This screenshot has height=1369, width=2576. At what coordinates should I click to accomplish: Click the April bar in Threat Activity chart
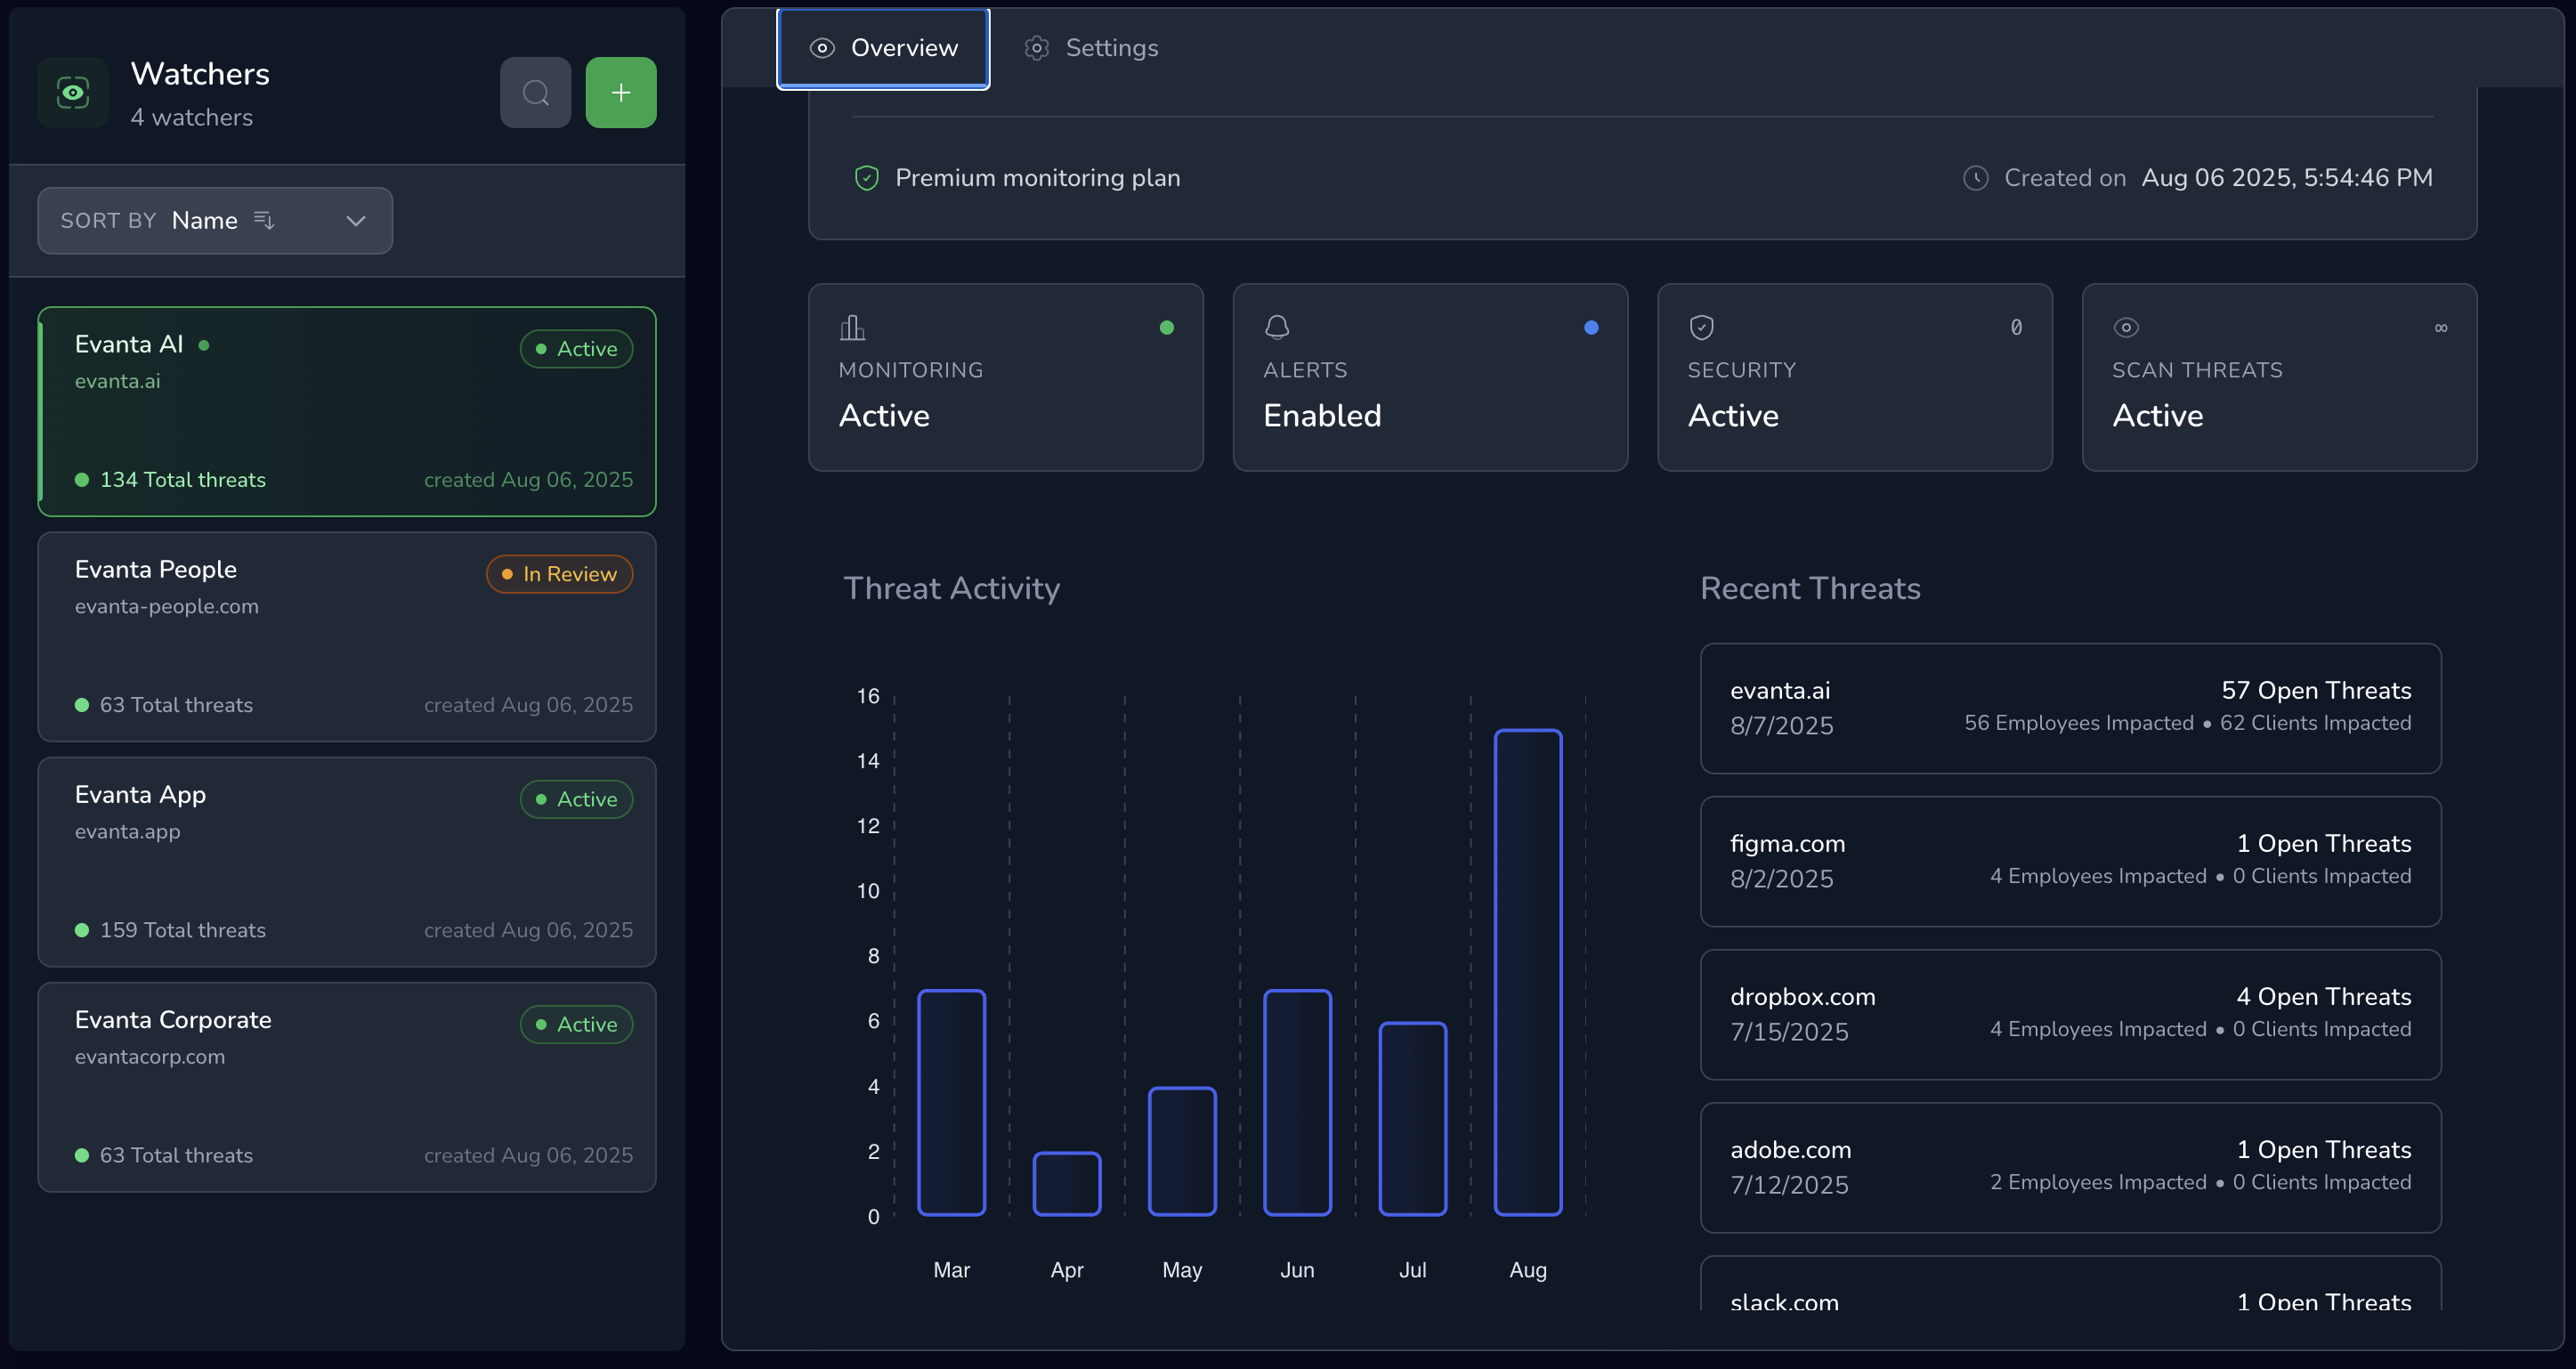tap(1067, 1184)
